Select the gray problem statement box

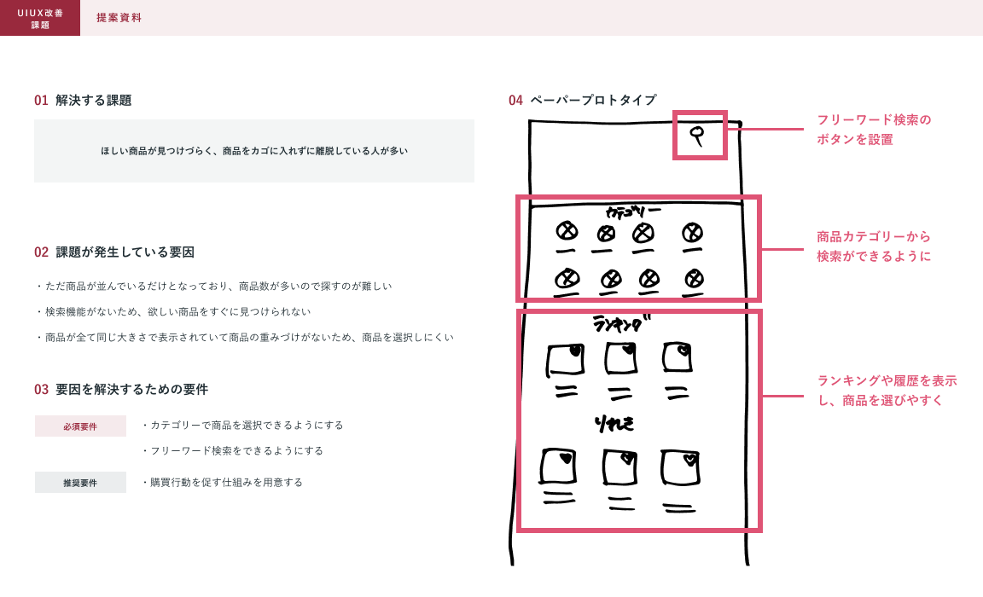(x=254, y=151)
